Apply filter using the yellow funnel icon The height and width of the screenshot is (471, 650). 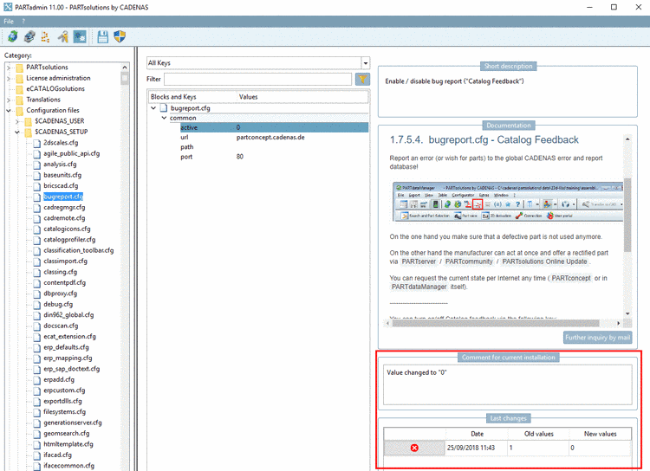[x=363, y=79]
